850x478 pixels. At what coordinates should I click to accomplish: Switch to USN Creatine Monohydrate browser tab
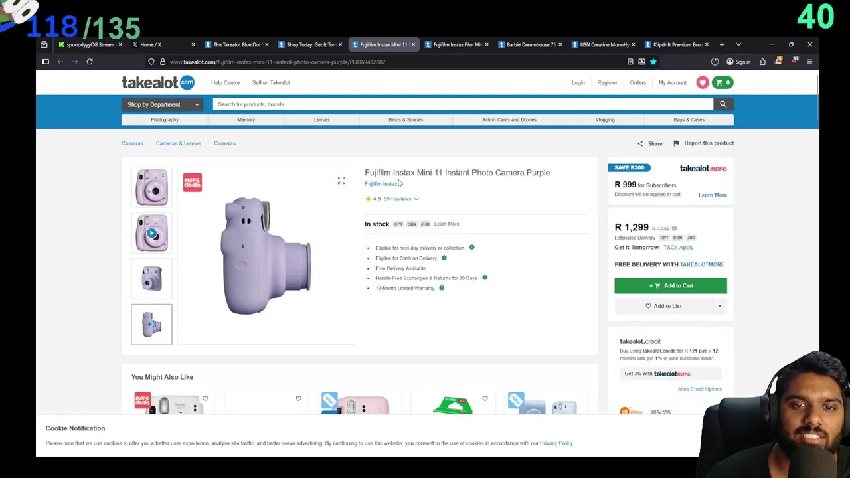tap(604, 44)
